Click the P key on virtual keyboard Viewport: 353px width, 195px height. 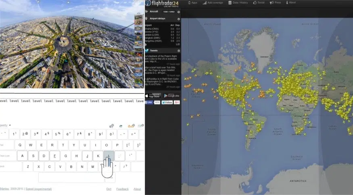[x=117, y=145]
